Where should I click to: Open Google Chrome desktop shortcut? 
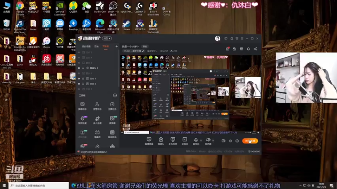pos(20,8)
